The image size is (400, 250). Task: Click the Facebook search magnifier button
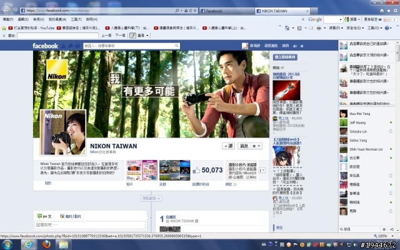(x=176, y=46)
